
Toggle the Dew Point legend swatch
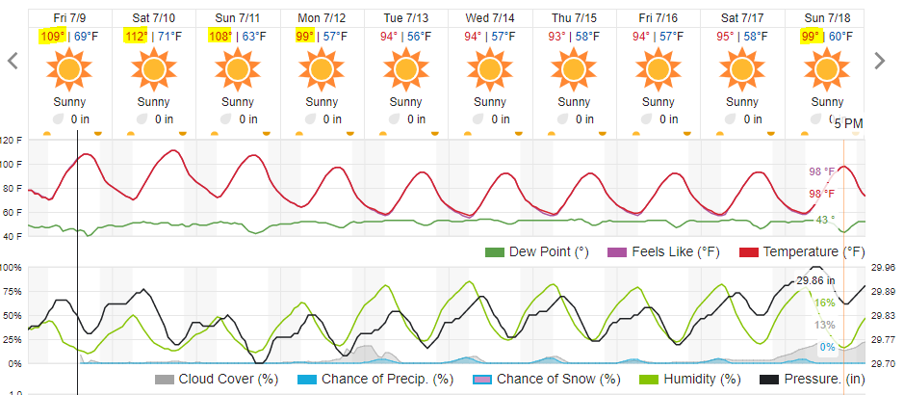[x=494, y=252]
